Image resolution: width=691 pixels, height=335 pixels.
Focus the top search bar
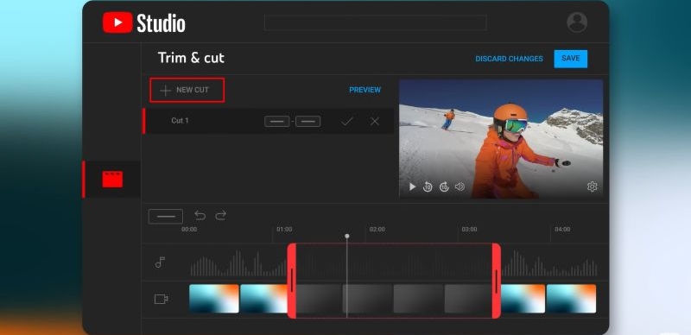[x=376, y=22]
